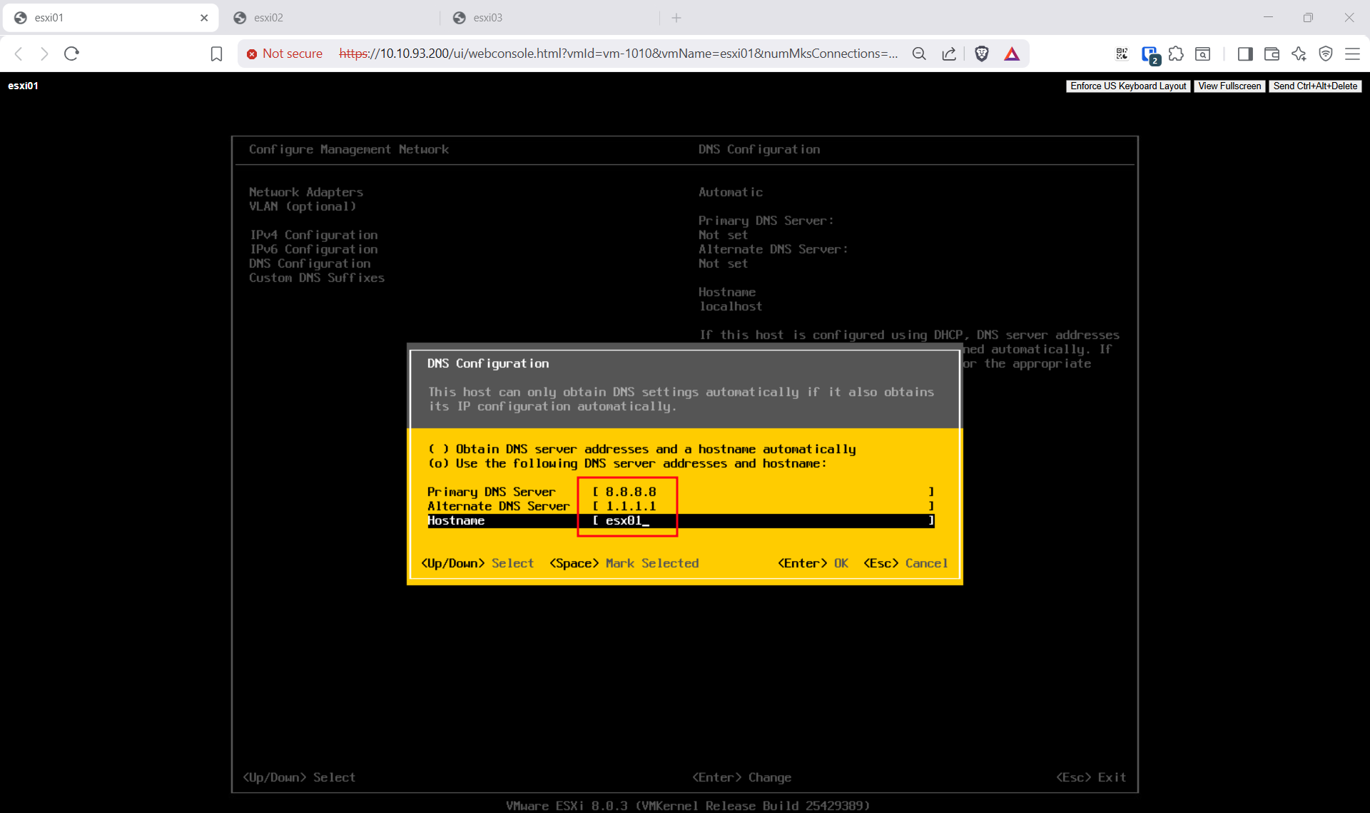
Task: Click the QR code extension icon
Action: pos(1122,54)
